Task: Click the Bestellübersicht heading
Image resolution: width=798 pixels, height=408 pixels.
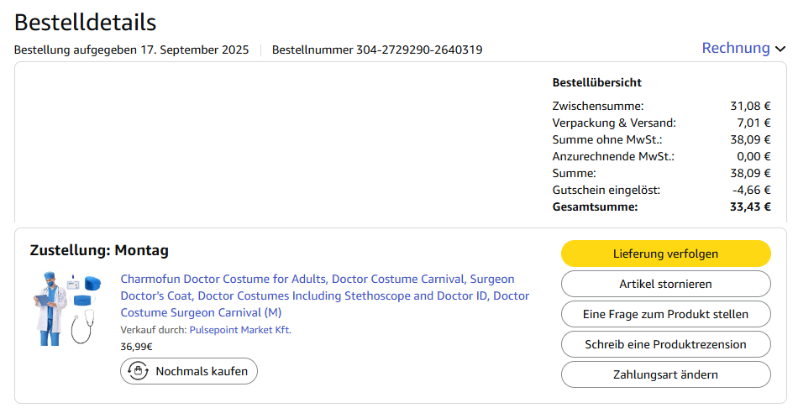Action: pyautogui.click(x=597, y=82)
